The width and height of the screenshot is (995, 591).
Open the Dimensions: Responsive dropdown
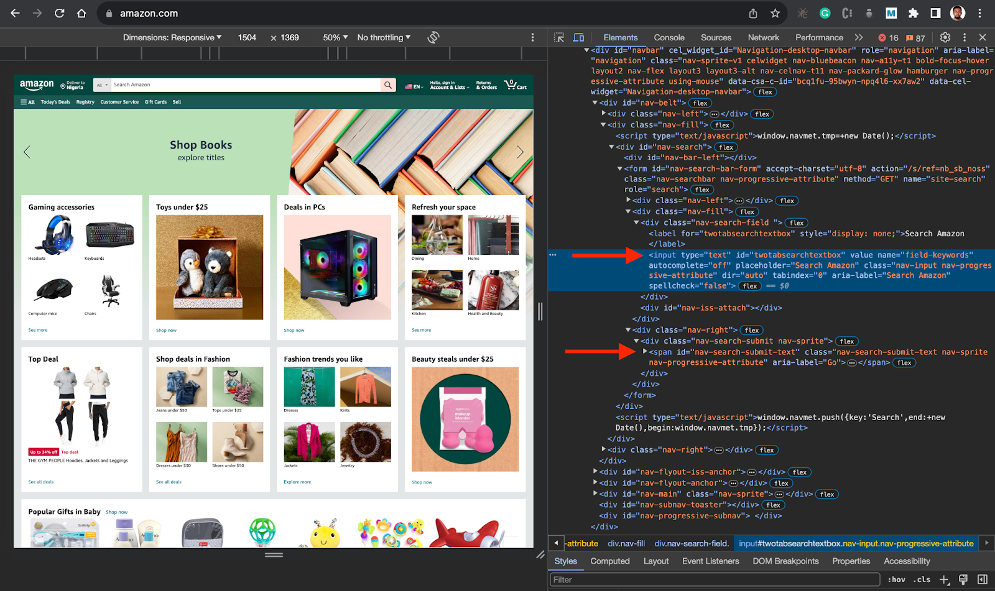[x=172, y=37]
